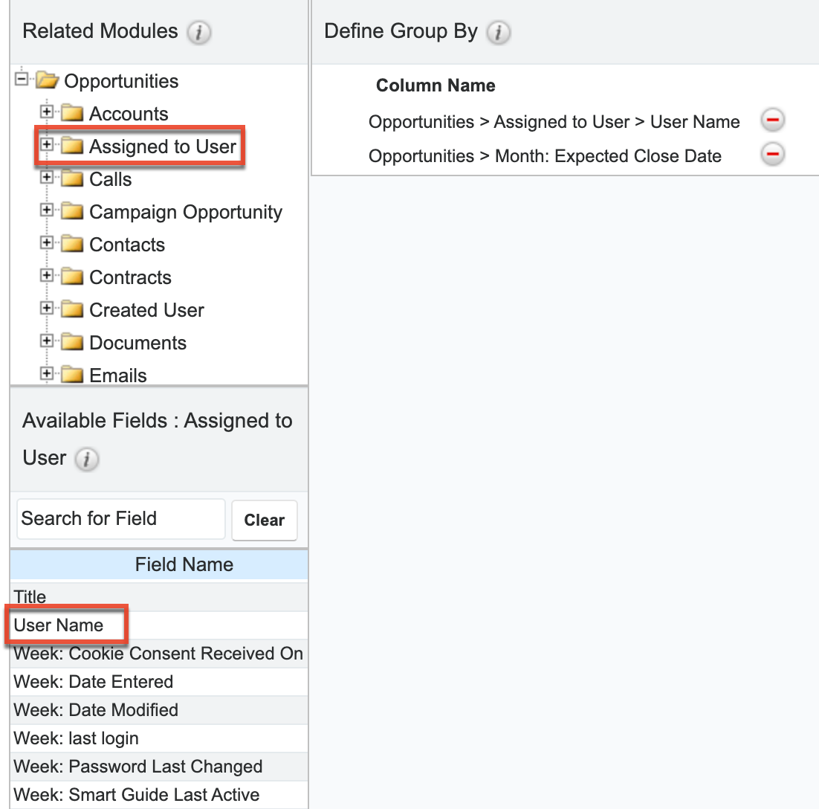This screenshot has width=819, height=809.
Task: Collapse the Opportunities tree root
Action: pos(22,79)
